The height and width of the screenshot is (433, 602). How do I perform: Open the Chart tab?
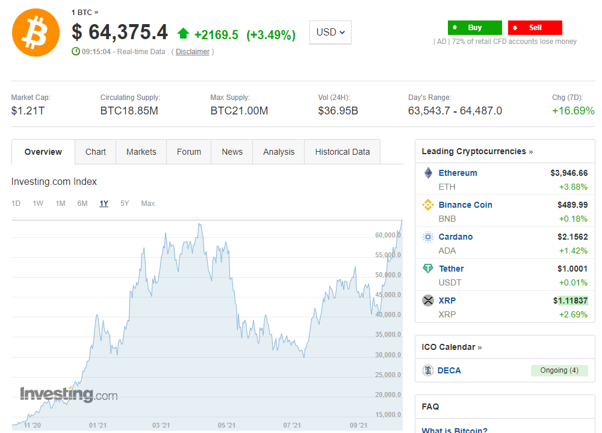(96, 152)
